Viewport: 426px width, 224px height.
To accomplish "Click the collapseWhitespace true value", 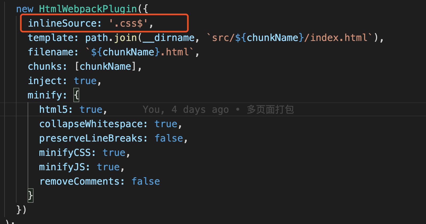I will pyautogui.click(x=166, y=124).
